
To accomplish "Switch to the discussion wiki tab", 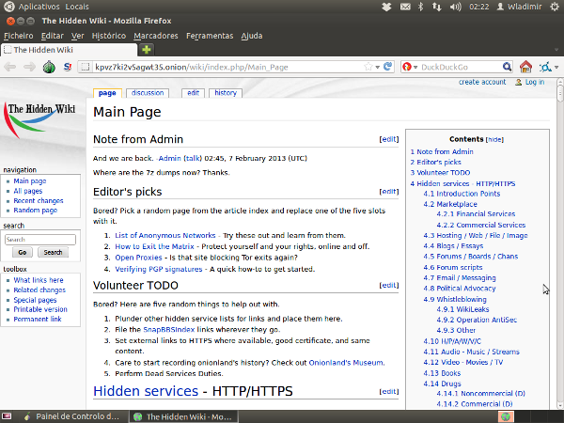I will pos(148,93).
